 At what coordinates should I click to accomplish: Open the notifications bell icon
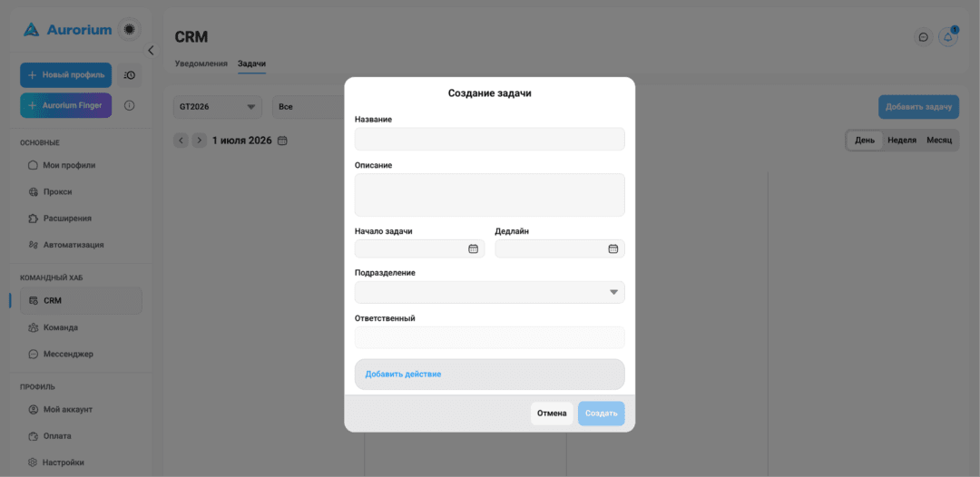pyautogui.click(x=948, y=37)
